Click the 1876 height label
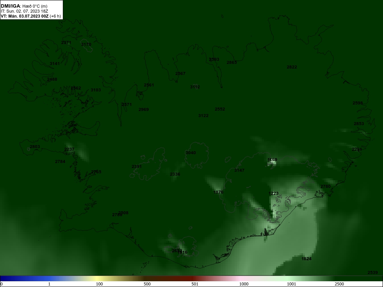 pyautogui.click(x=218, y=192)
